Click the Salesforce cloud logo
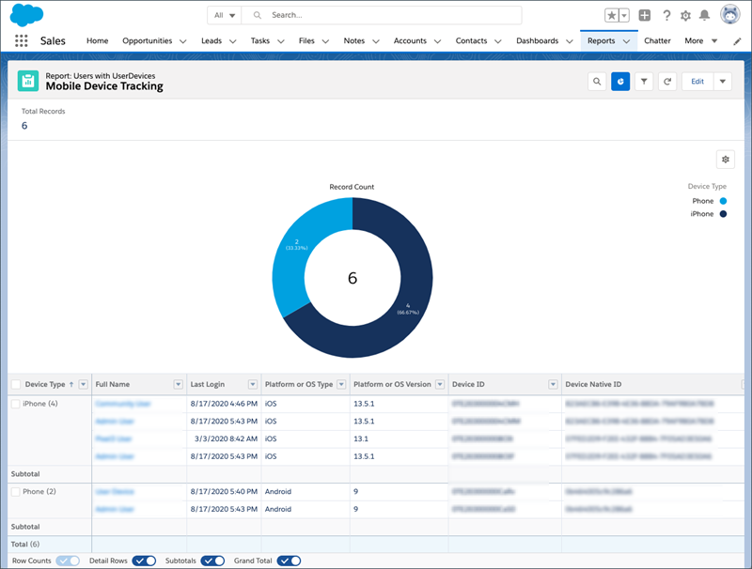This screenshot has height=569, width=752. 26,15
